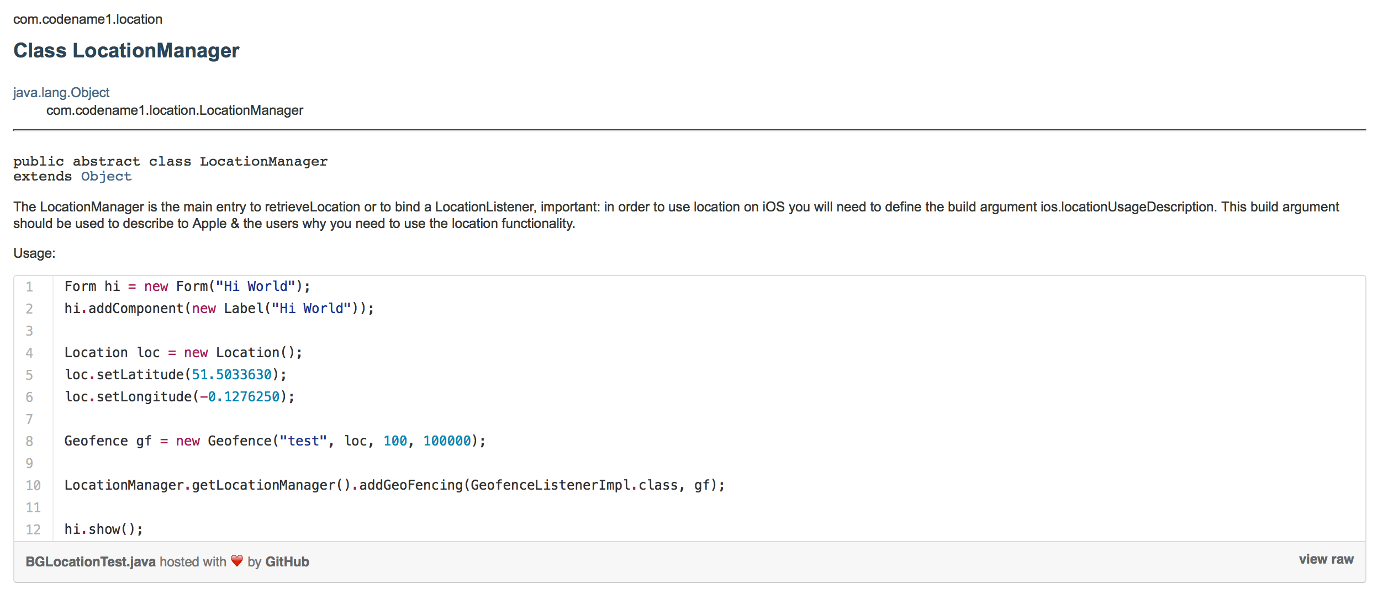Image resolution: width=1383 pixels, height=594 pixels.
Task: Open the java.lang.Object hierarchy link
Action: pos(61,92)
